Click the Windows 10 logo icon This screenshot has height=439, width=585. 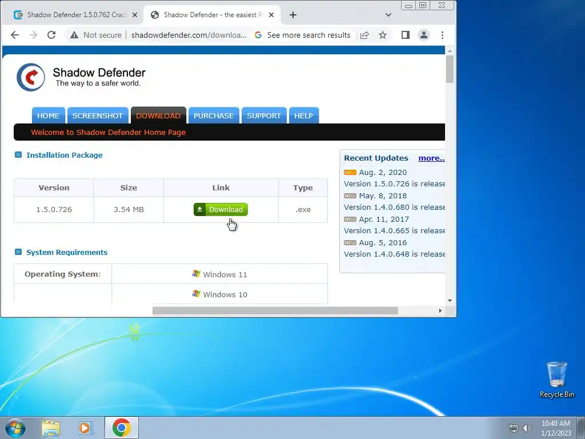point(197,294)
